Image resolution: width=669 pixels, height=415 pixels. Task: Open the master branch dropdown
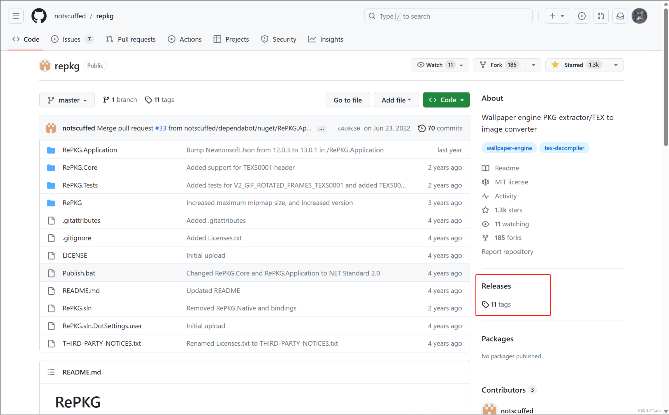click(x=67, y=100)
